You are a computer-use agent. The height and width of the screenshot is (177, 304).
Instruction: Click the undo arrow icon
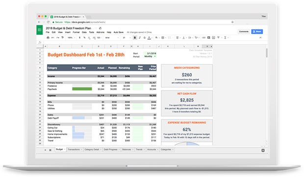pos(53,38)
